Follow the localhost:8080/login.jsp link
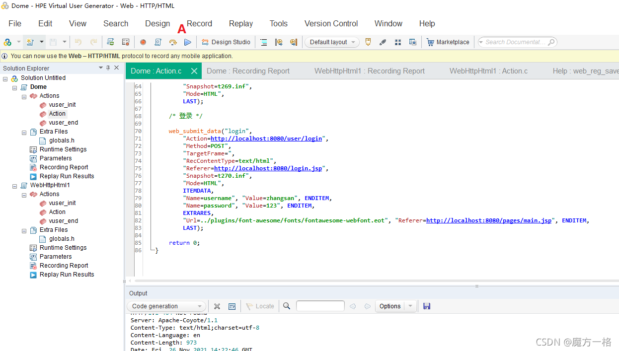This screenshot has width=619, height=351. (x=269, y=168)
